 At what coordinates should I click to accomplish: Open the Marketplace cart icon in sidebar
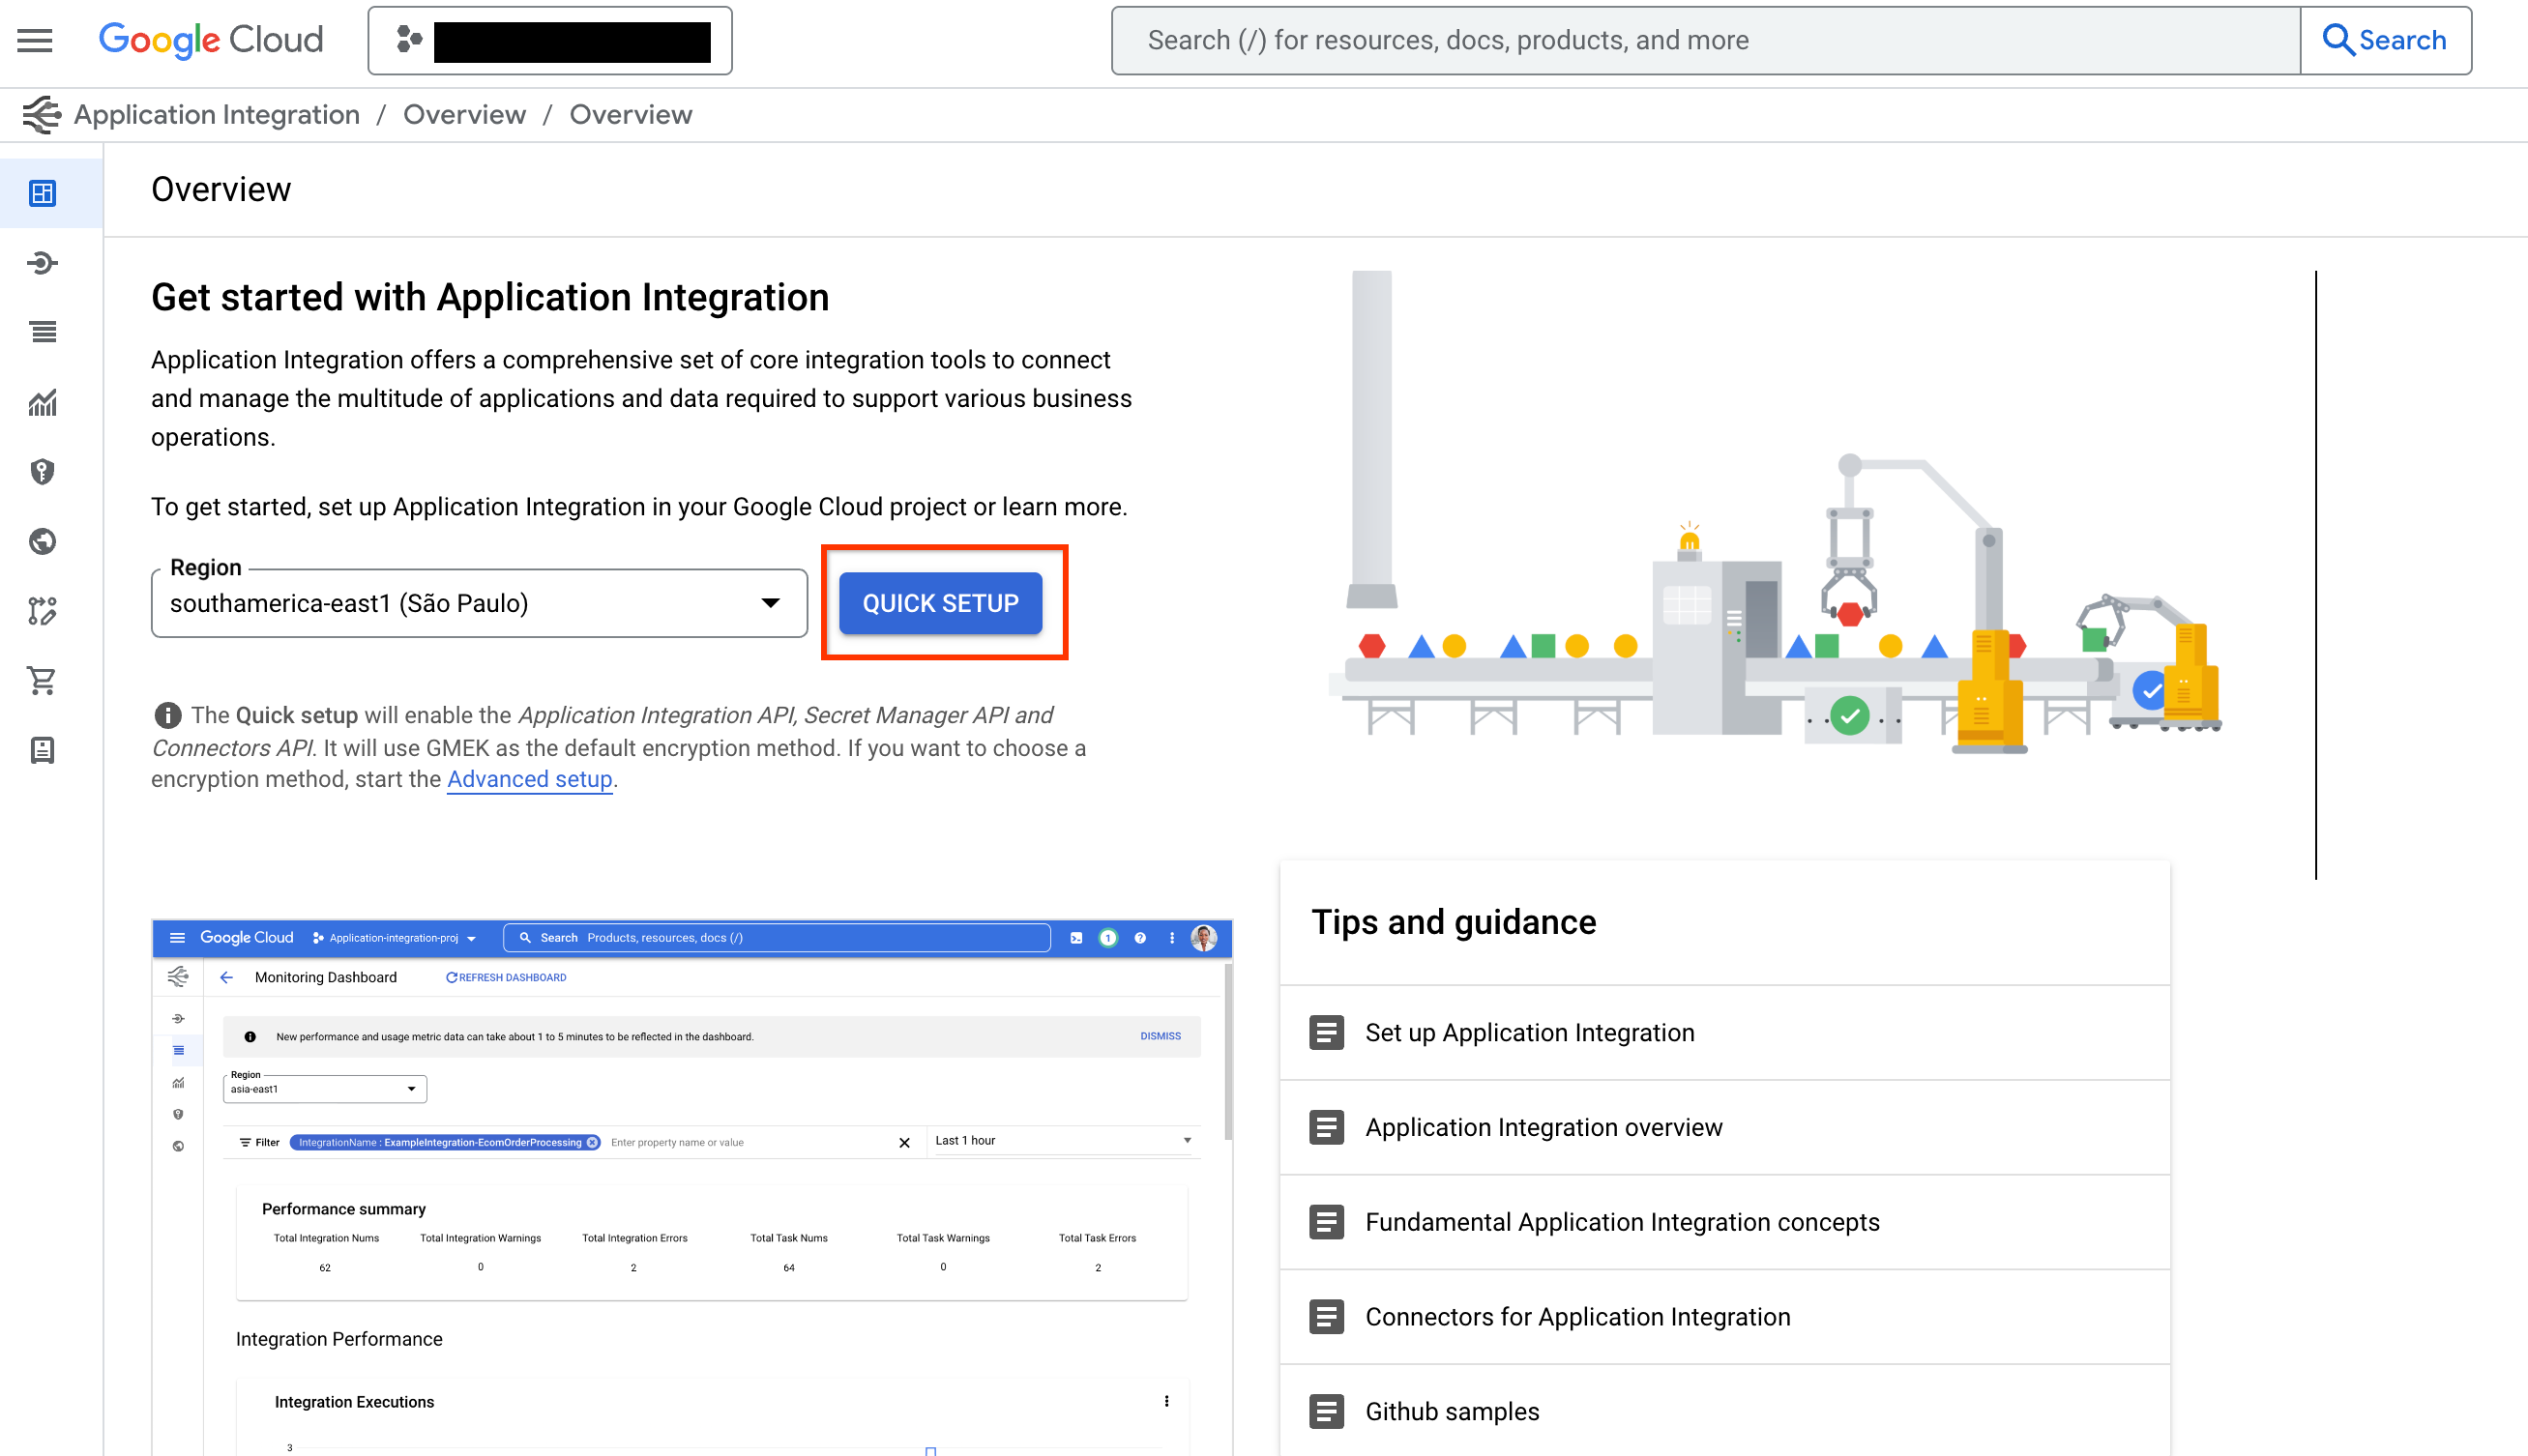click(42, 681)
